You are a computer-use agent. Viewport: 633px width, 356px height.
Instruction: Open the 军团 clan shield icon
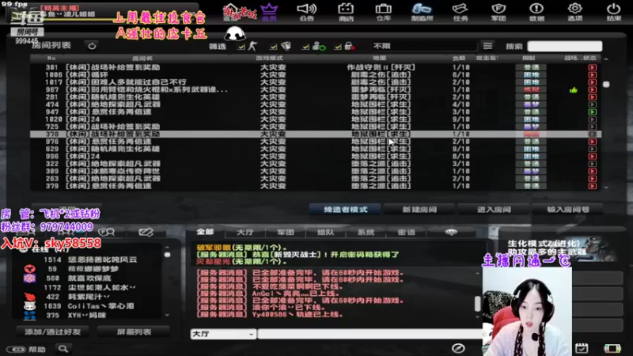498,11
